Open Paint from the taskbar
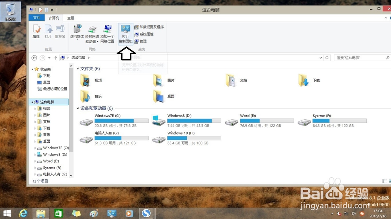 94,213
